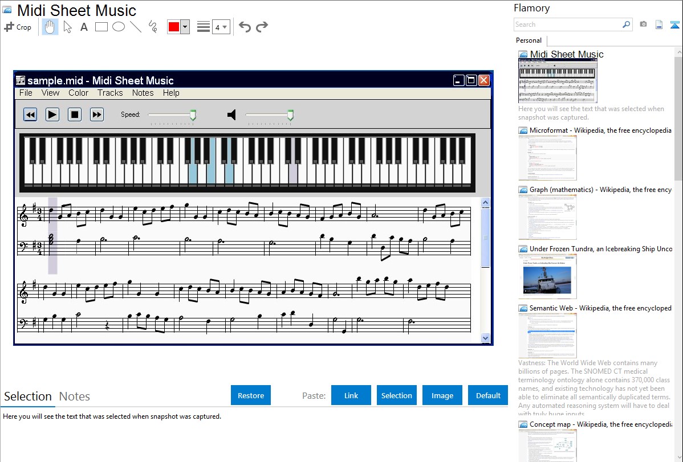This screenshot has width=683, height=462.
Task: Open the Help menu
Action: [171, 93]
